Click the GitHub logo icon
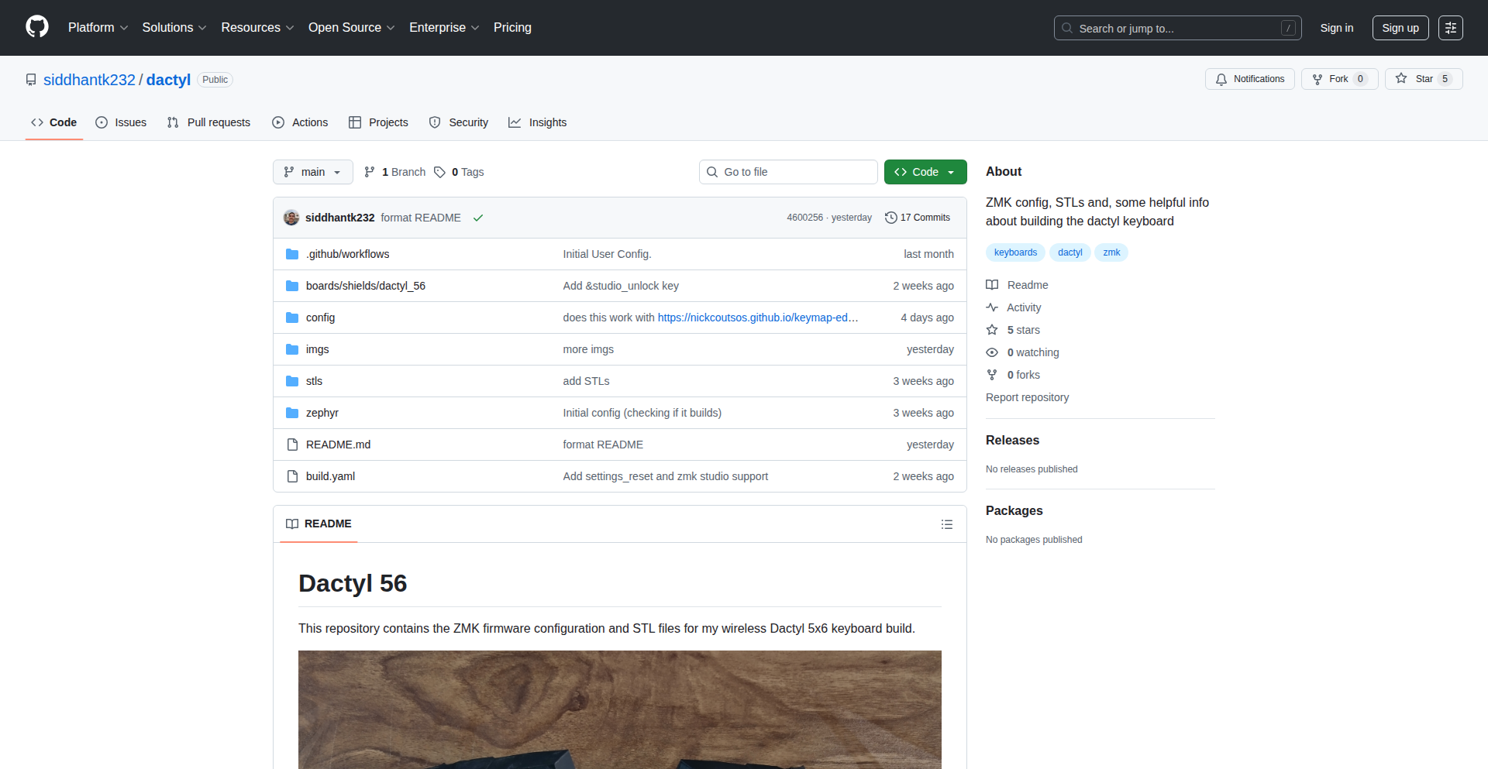Screen dimensions: 1488x769 (37, 27)
